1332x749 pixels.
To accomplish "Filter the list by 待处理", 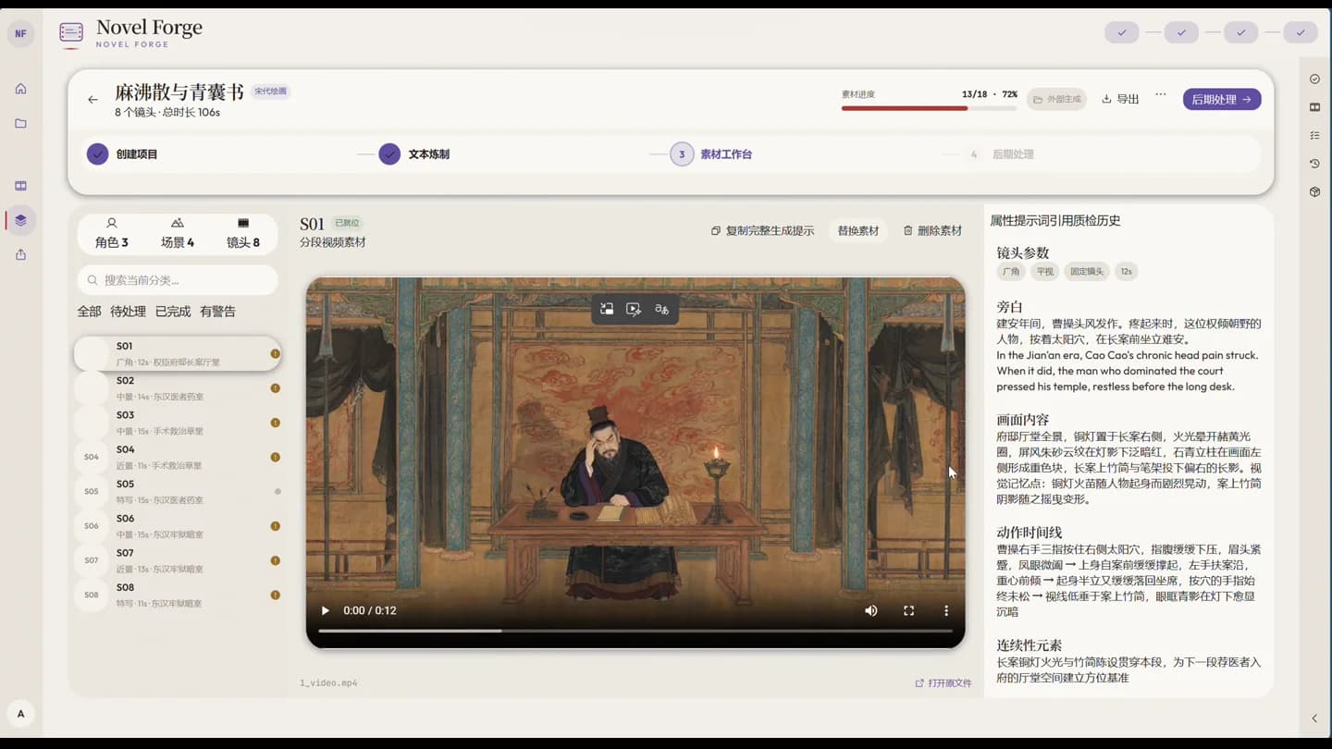I will (128, 312).
